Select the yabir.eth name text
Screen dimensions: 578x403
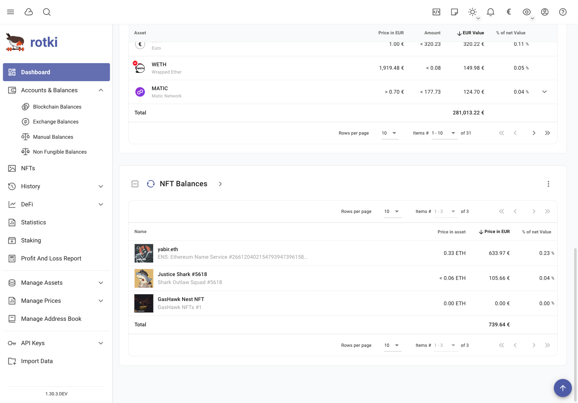coord(168,249)
